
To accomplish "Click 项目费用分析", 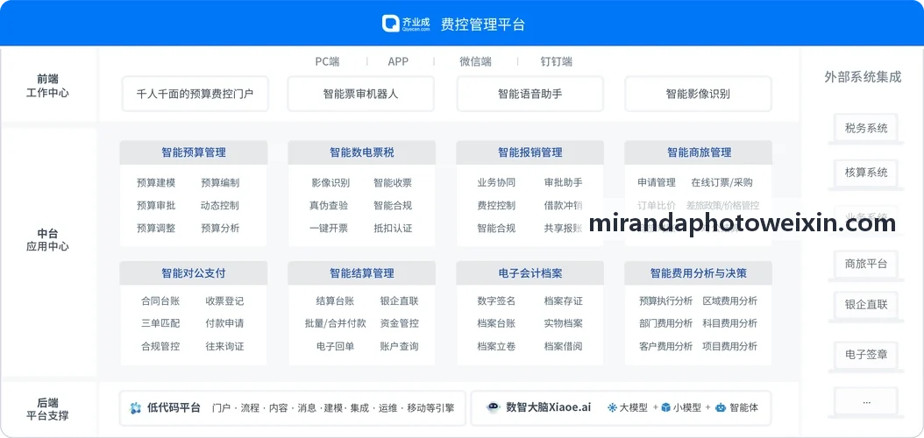I will coord(730,346).
